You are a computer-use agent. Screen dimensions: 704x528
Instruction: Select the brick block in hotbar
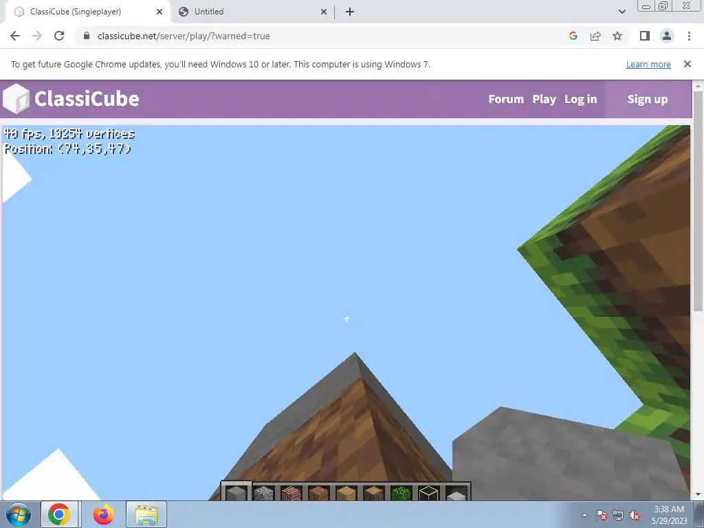tap(291, 494)
